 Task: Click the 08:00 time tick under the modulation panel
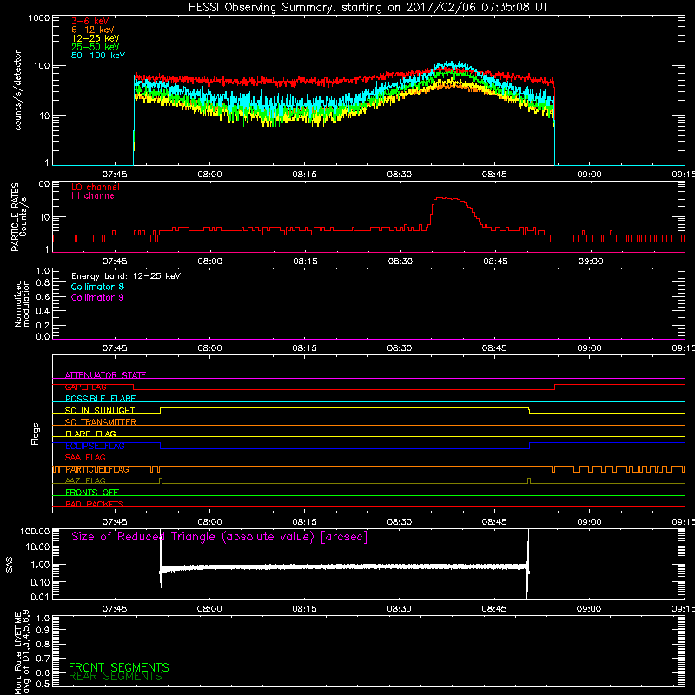coord(209,348)
